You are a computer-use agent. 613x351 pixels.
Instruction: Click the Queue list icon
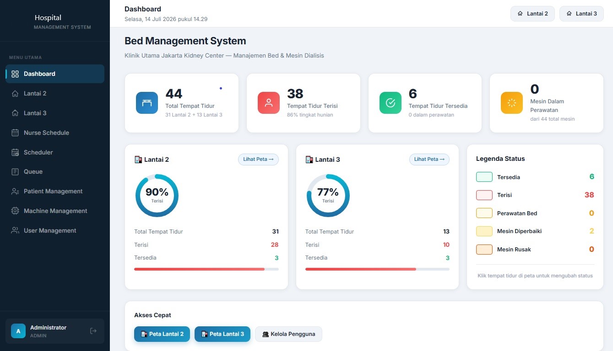pyautogui.click(x=15, y=172)
